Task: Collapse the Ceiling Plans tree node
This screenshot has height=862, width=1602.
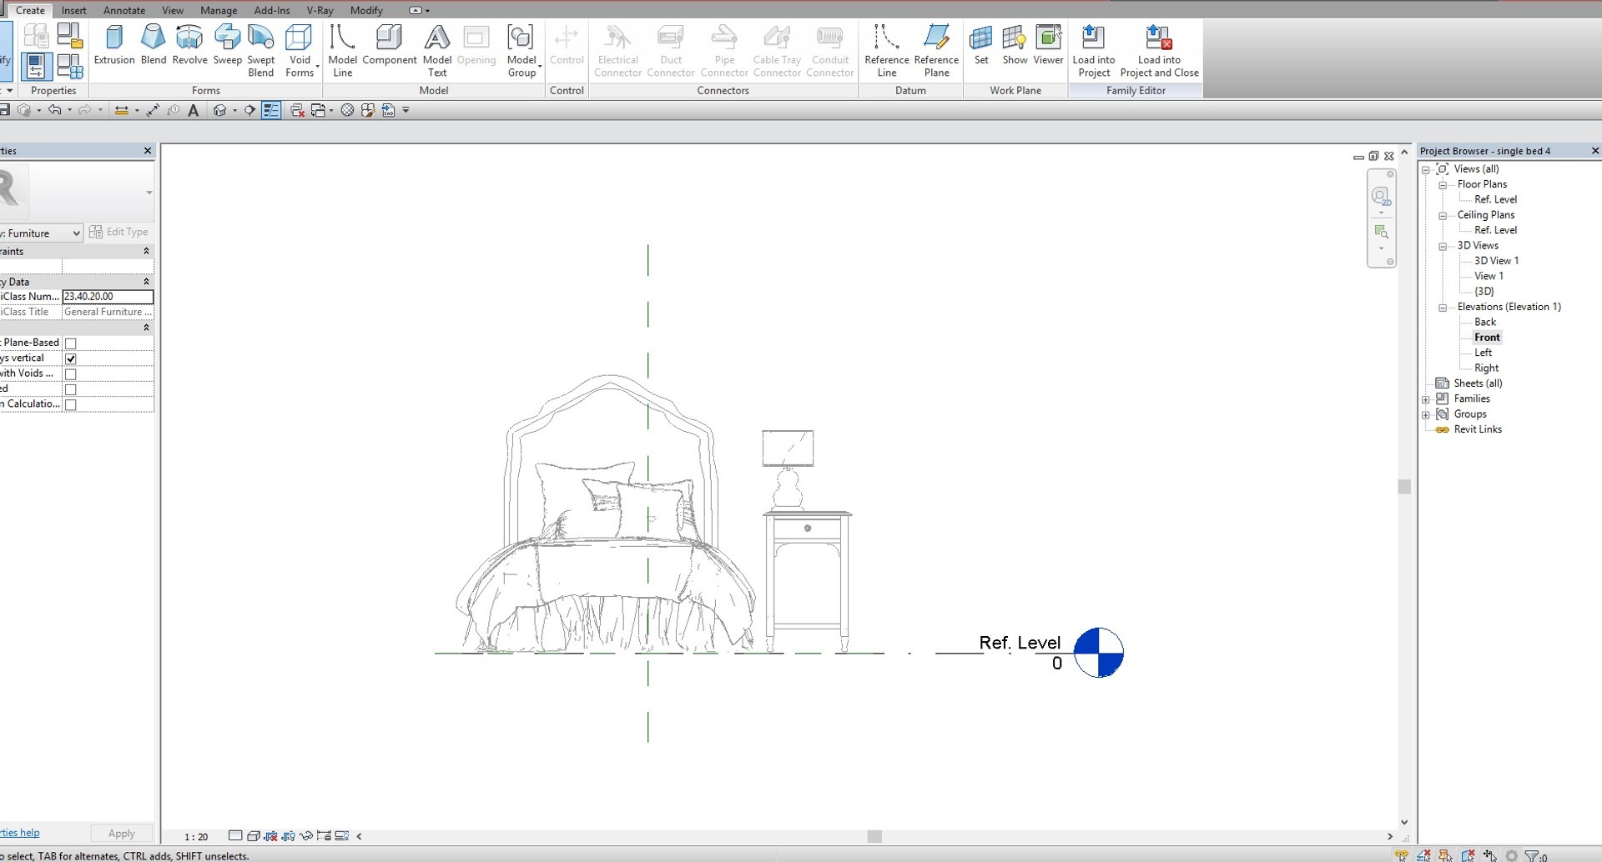Action: [x=1443, y=216]
